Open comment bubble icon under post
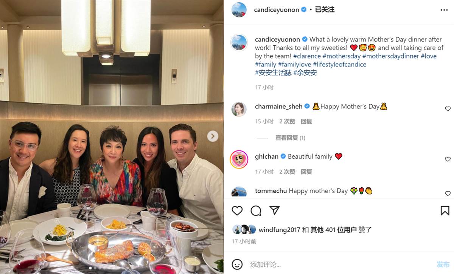The height and width of the screenshot is (274, 454). pyautogui.click(x=256, y=211)
